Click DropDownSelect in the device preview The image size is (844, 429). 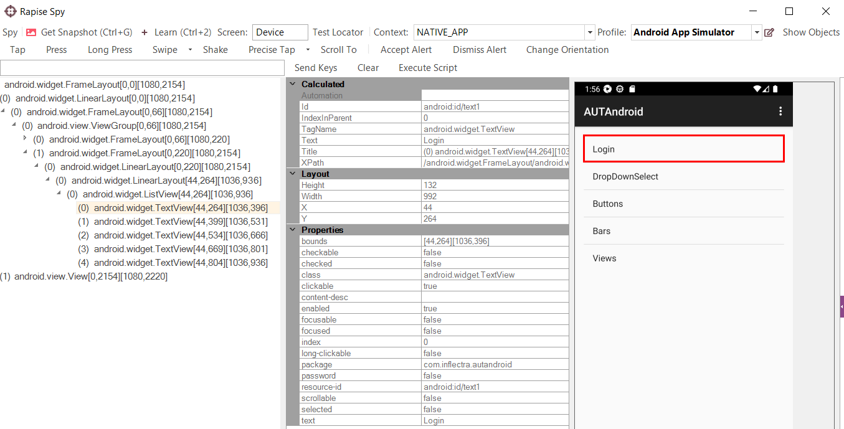(625, 177)
